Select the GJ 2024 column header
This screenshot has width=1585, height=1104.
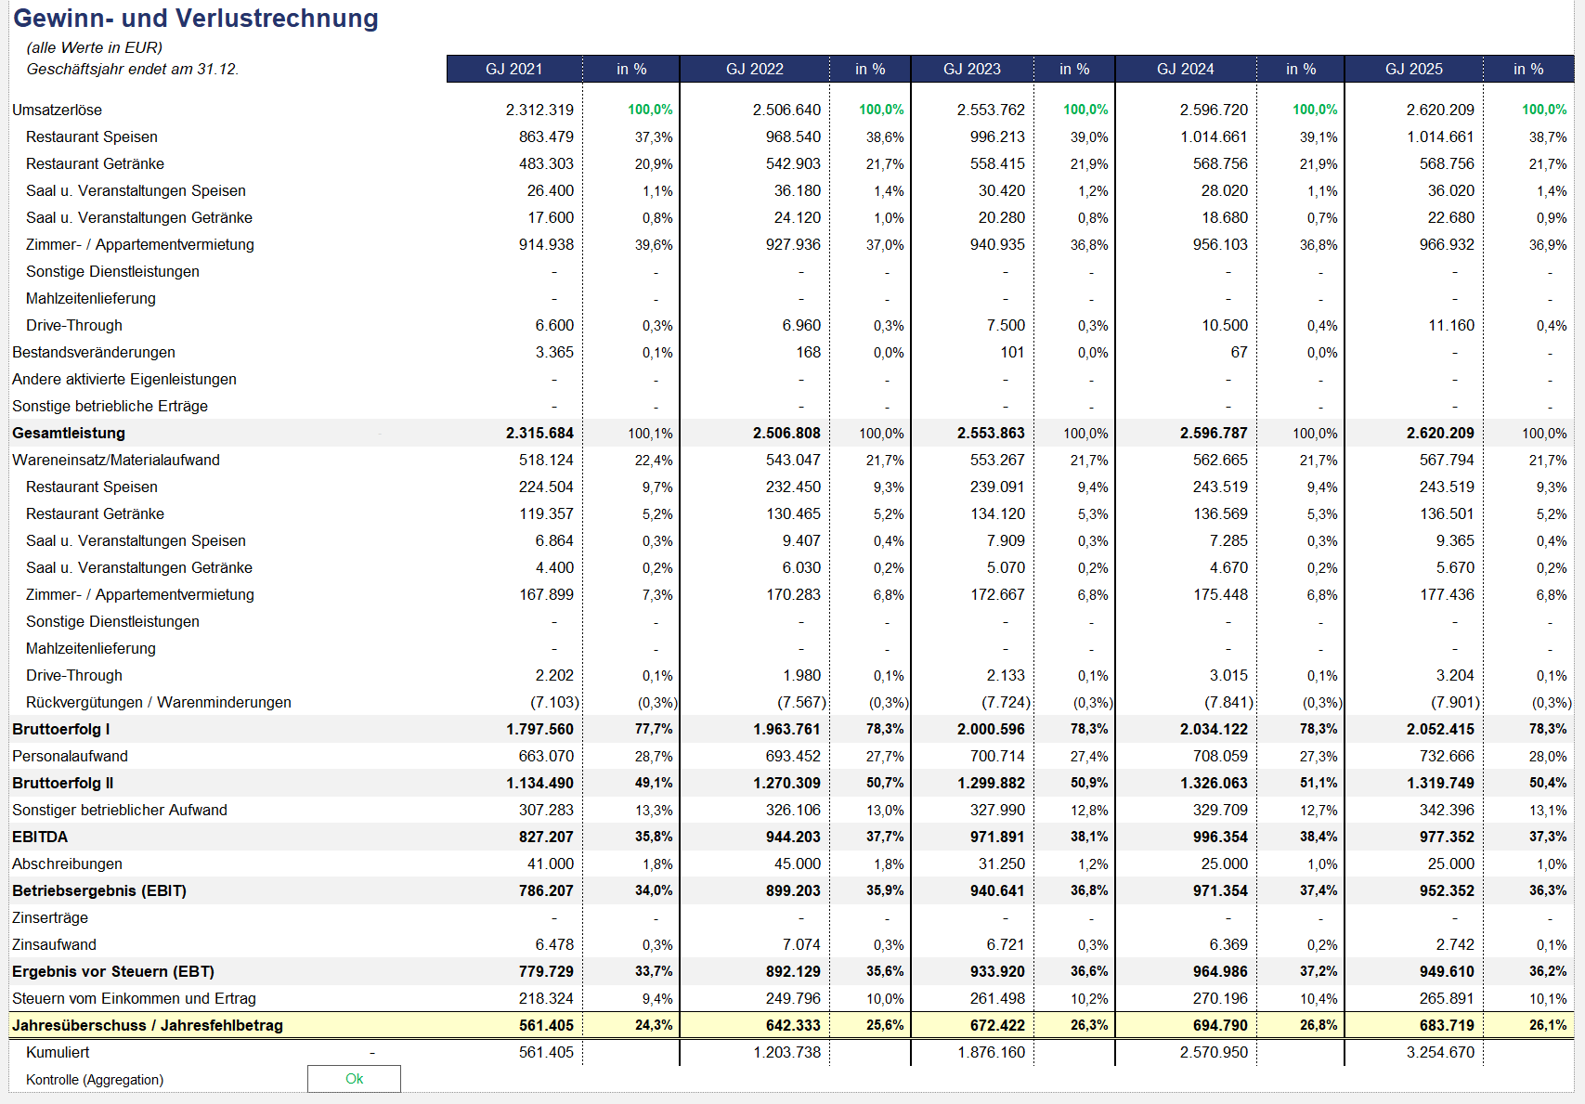1185,69
